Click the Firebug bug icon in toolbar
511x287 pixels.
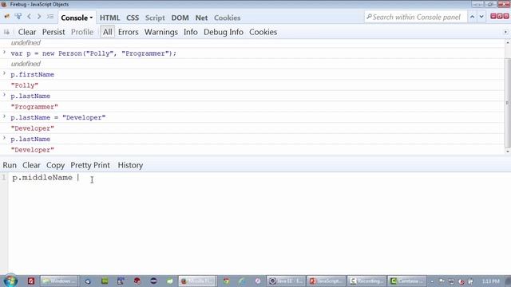tap(7, 17)
